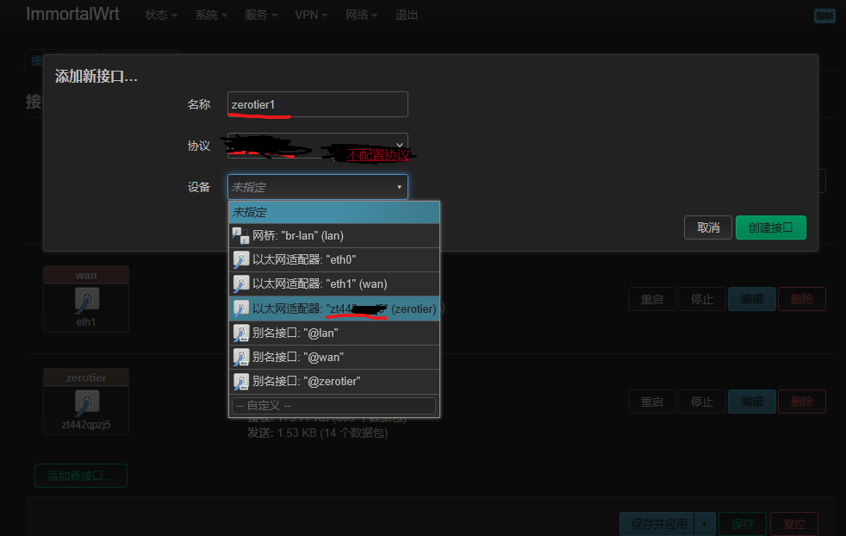Image resolution: width=846 pixels, height=536 pixels.
Task: Click the zerotier adapter icon in dropdown
Action: coord(240,309)
